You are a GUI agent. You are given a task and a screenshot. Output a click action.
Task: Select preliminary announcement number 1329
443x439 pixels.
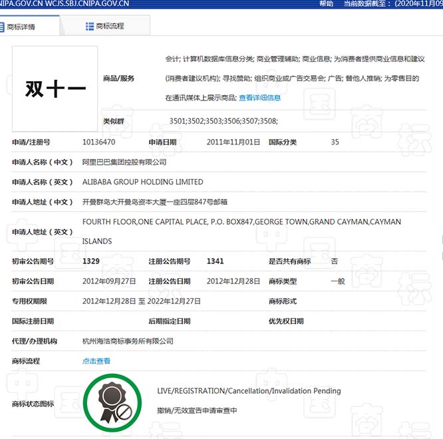tap(91, 261)
